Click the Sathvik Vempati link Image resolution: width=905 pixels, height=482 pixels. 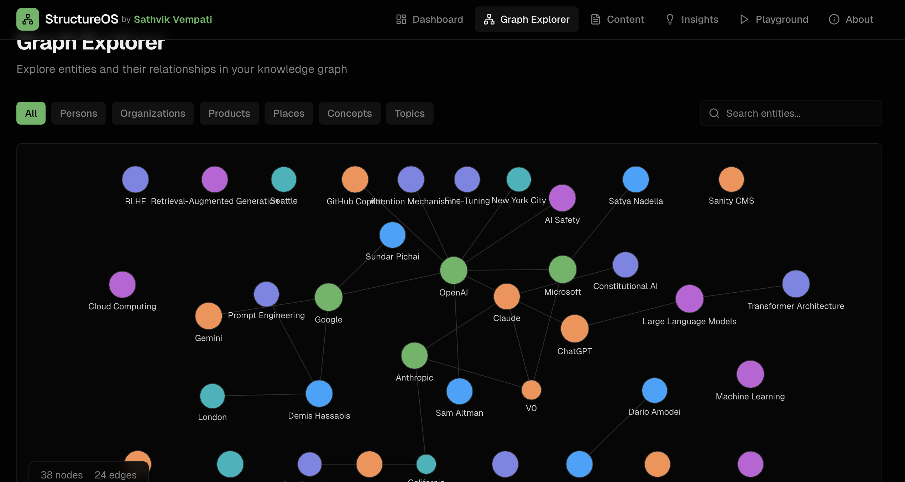tap(173, 19)
